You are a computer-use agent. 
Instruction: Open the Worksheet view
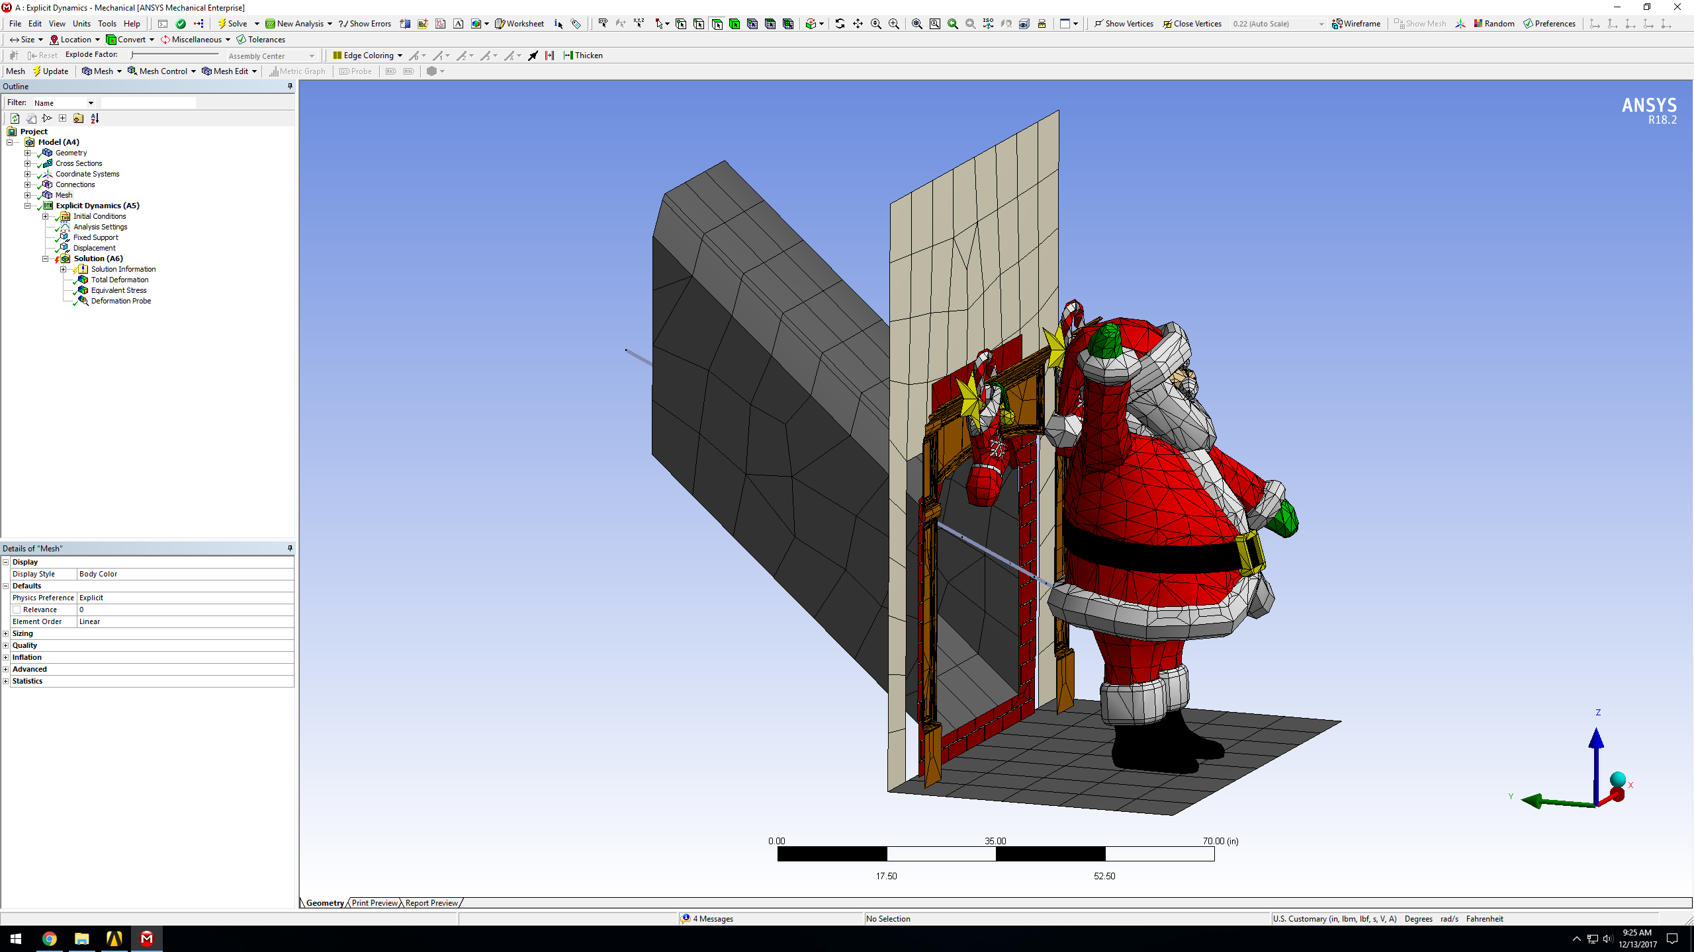[519, 23]
